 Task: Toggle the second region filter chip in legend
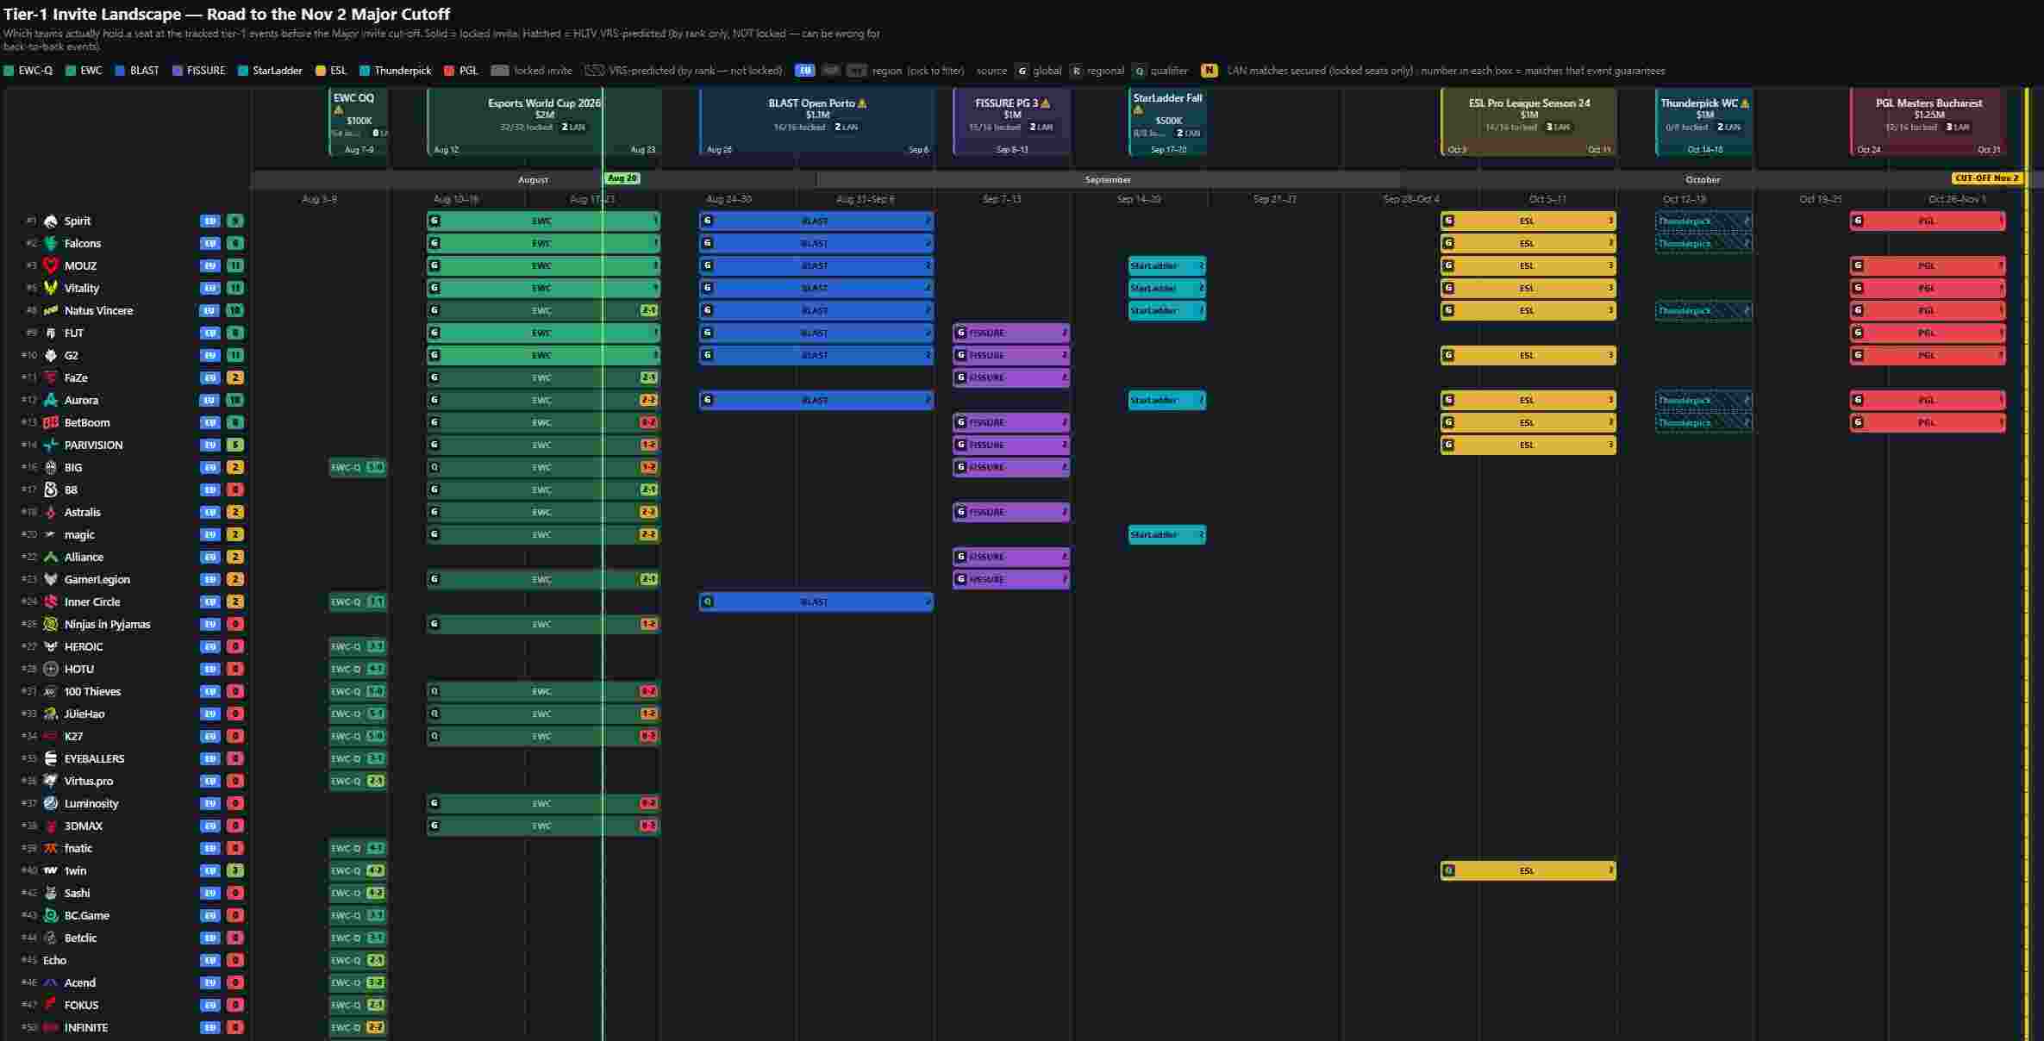pos(831,71)
